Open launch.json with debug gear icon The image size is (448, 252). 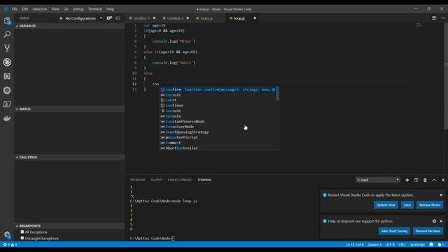tap(109, 18)
